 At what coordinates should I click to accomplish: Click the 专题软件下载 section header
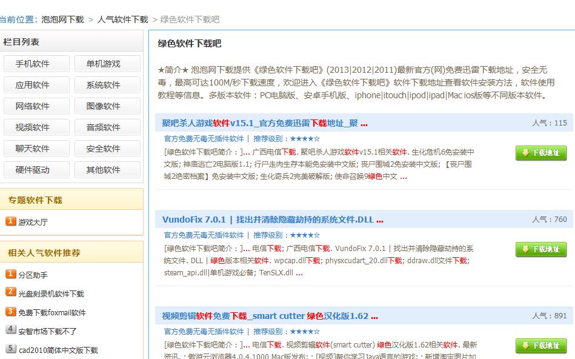click(x=35, y=201)
